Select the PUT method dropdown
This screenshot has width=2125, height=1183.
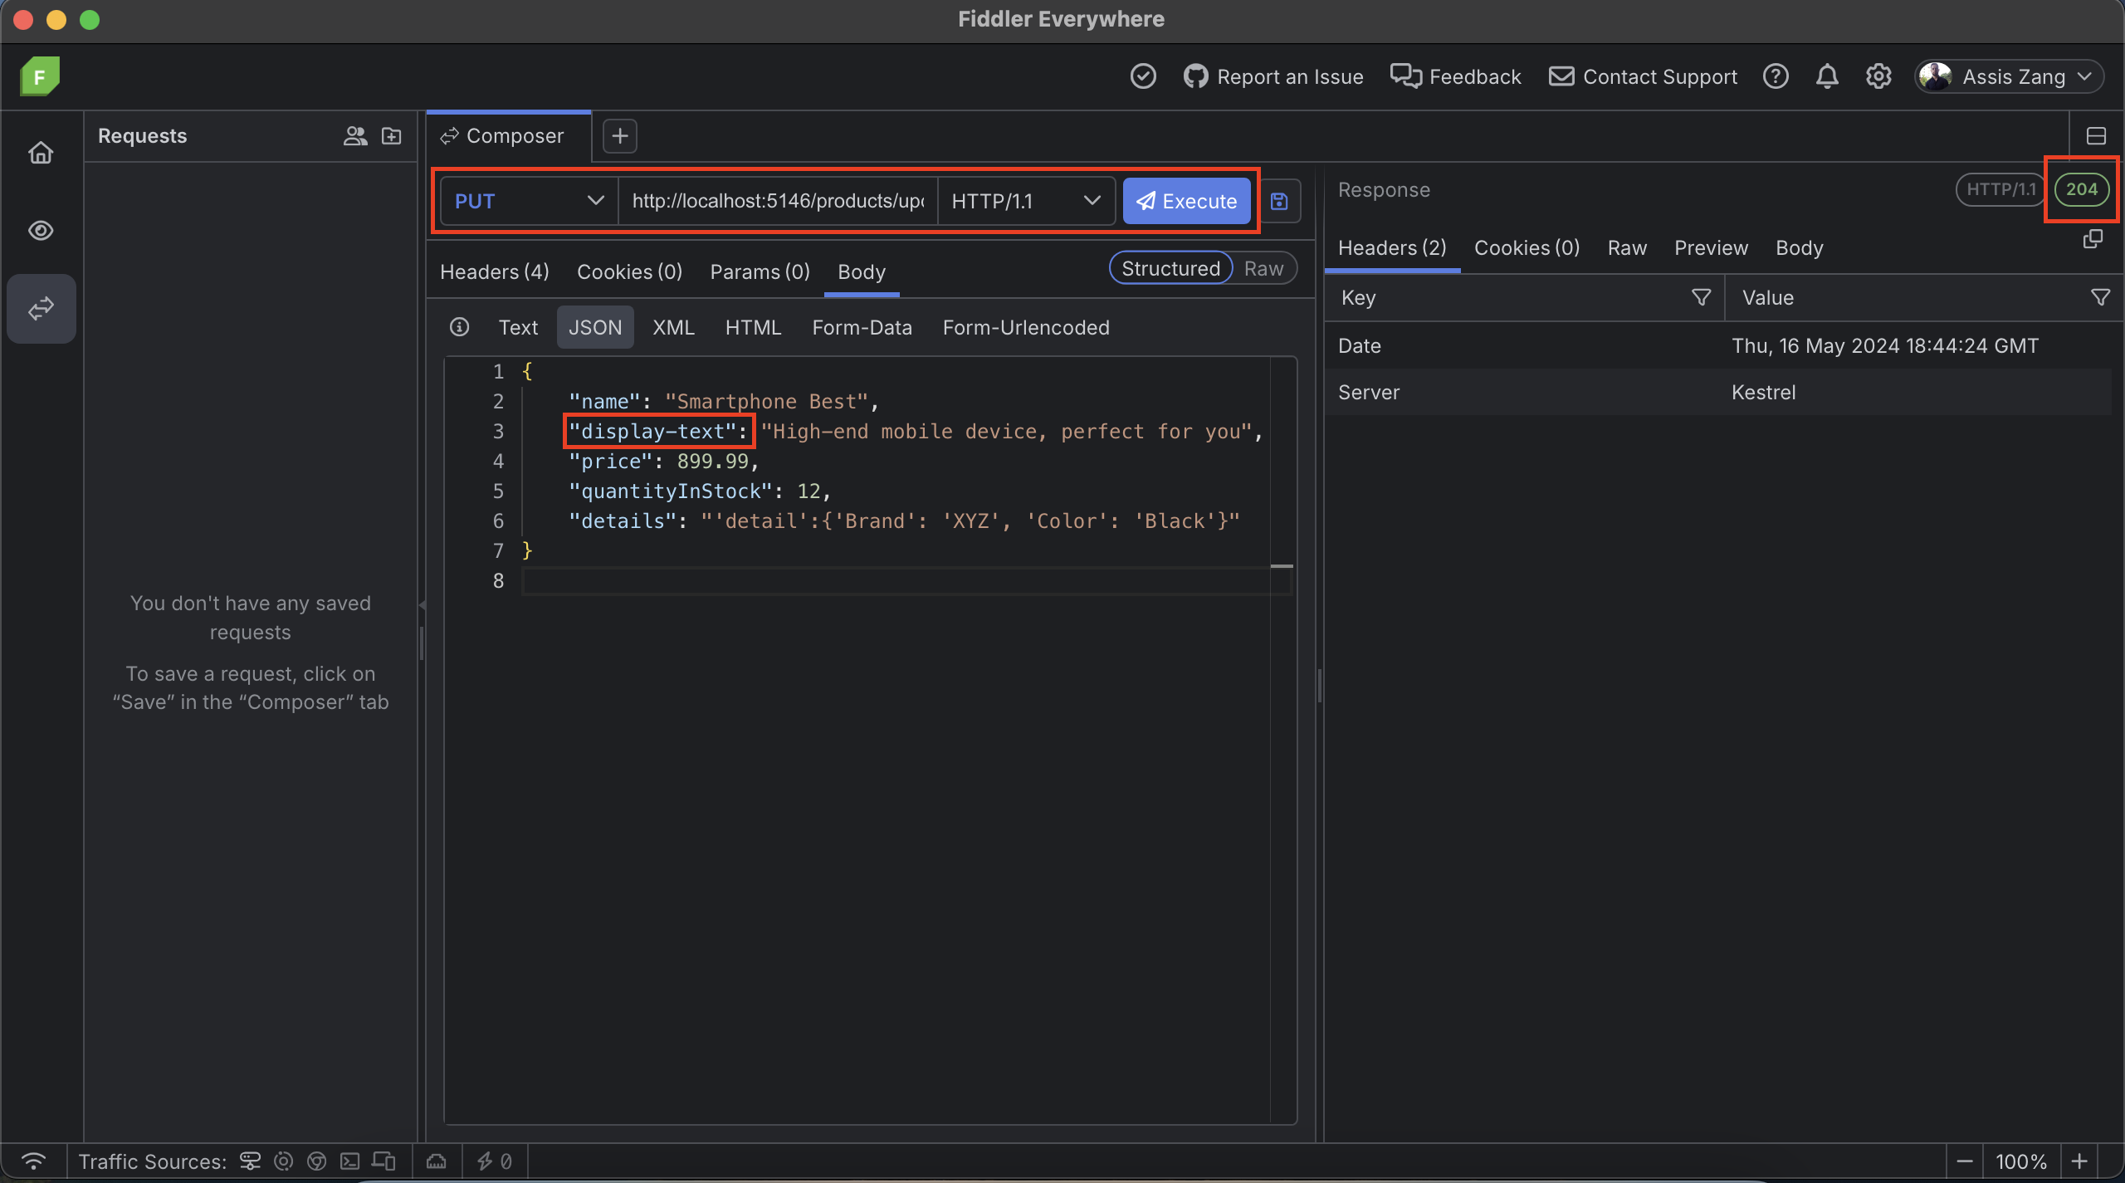[525, 199]
